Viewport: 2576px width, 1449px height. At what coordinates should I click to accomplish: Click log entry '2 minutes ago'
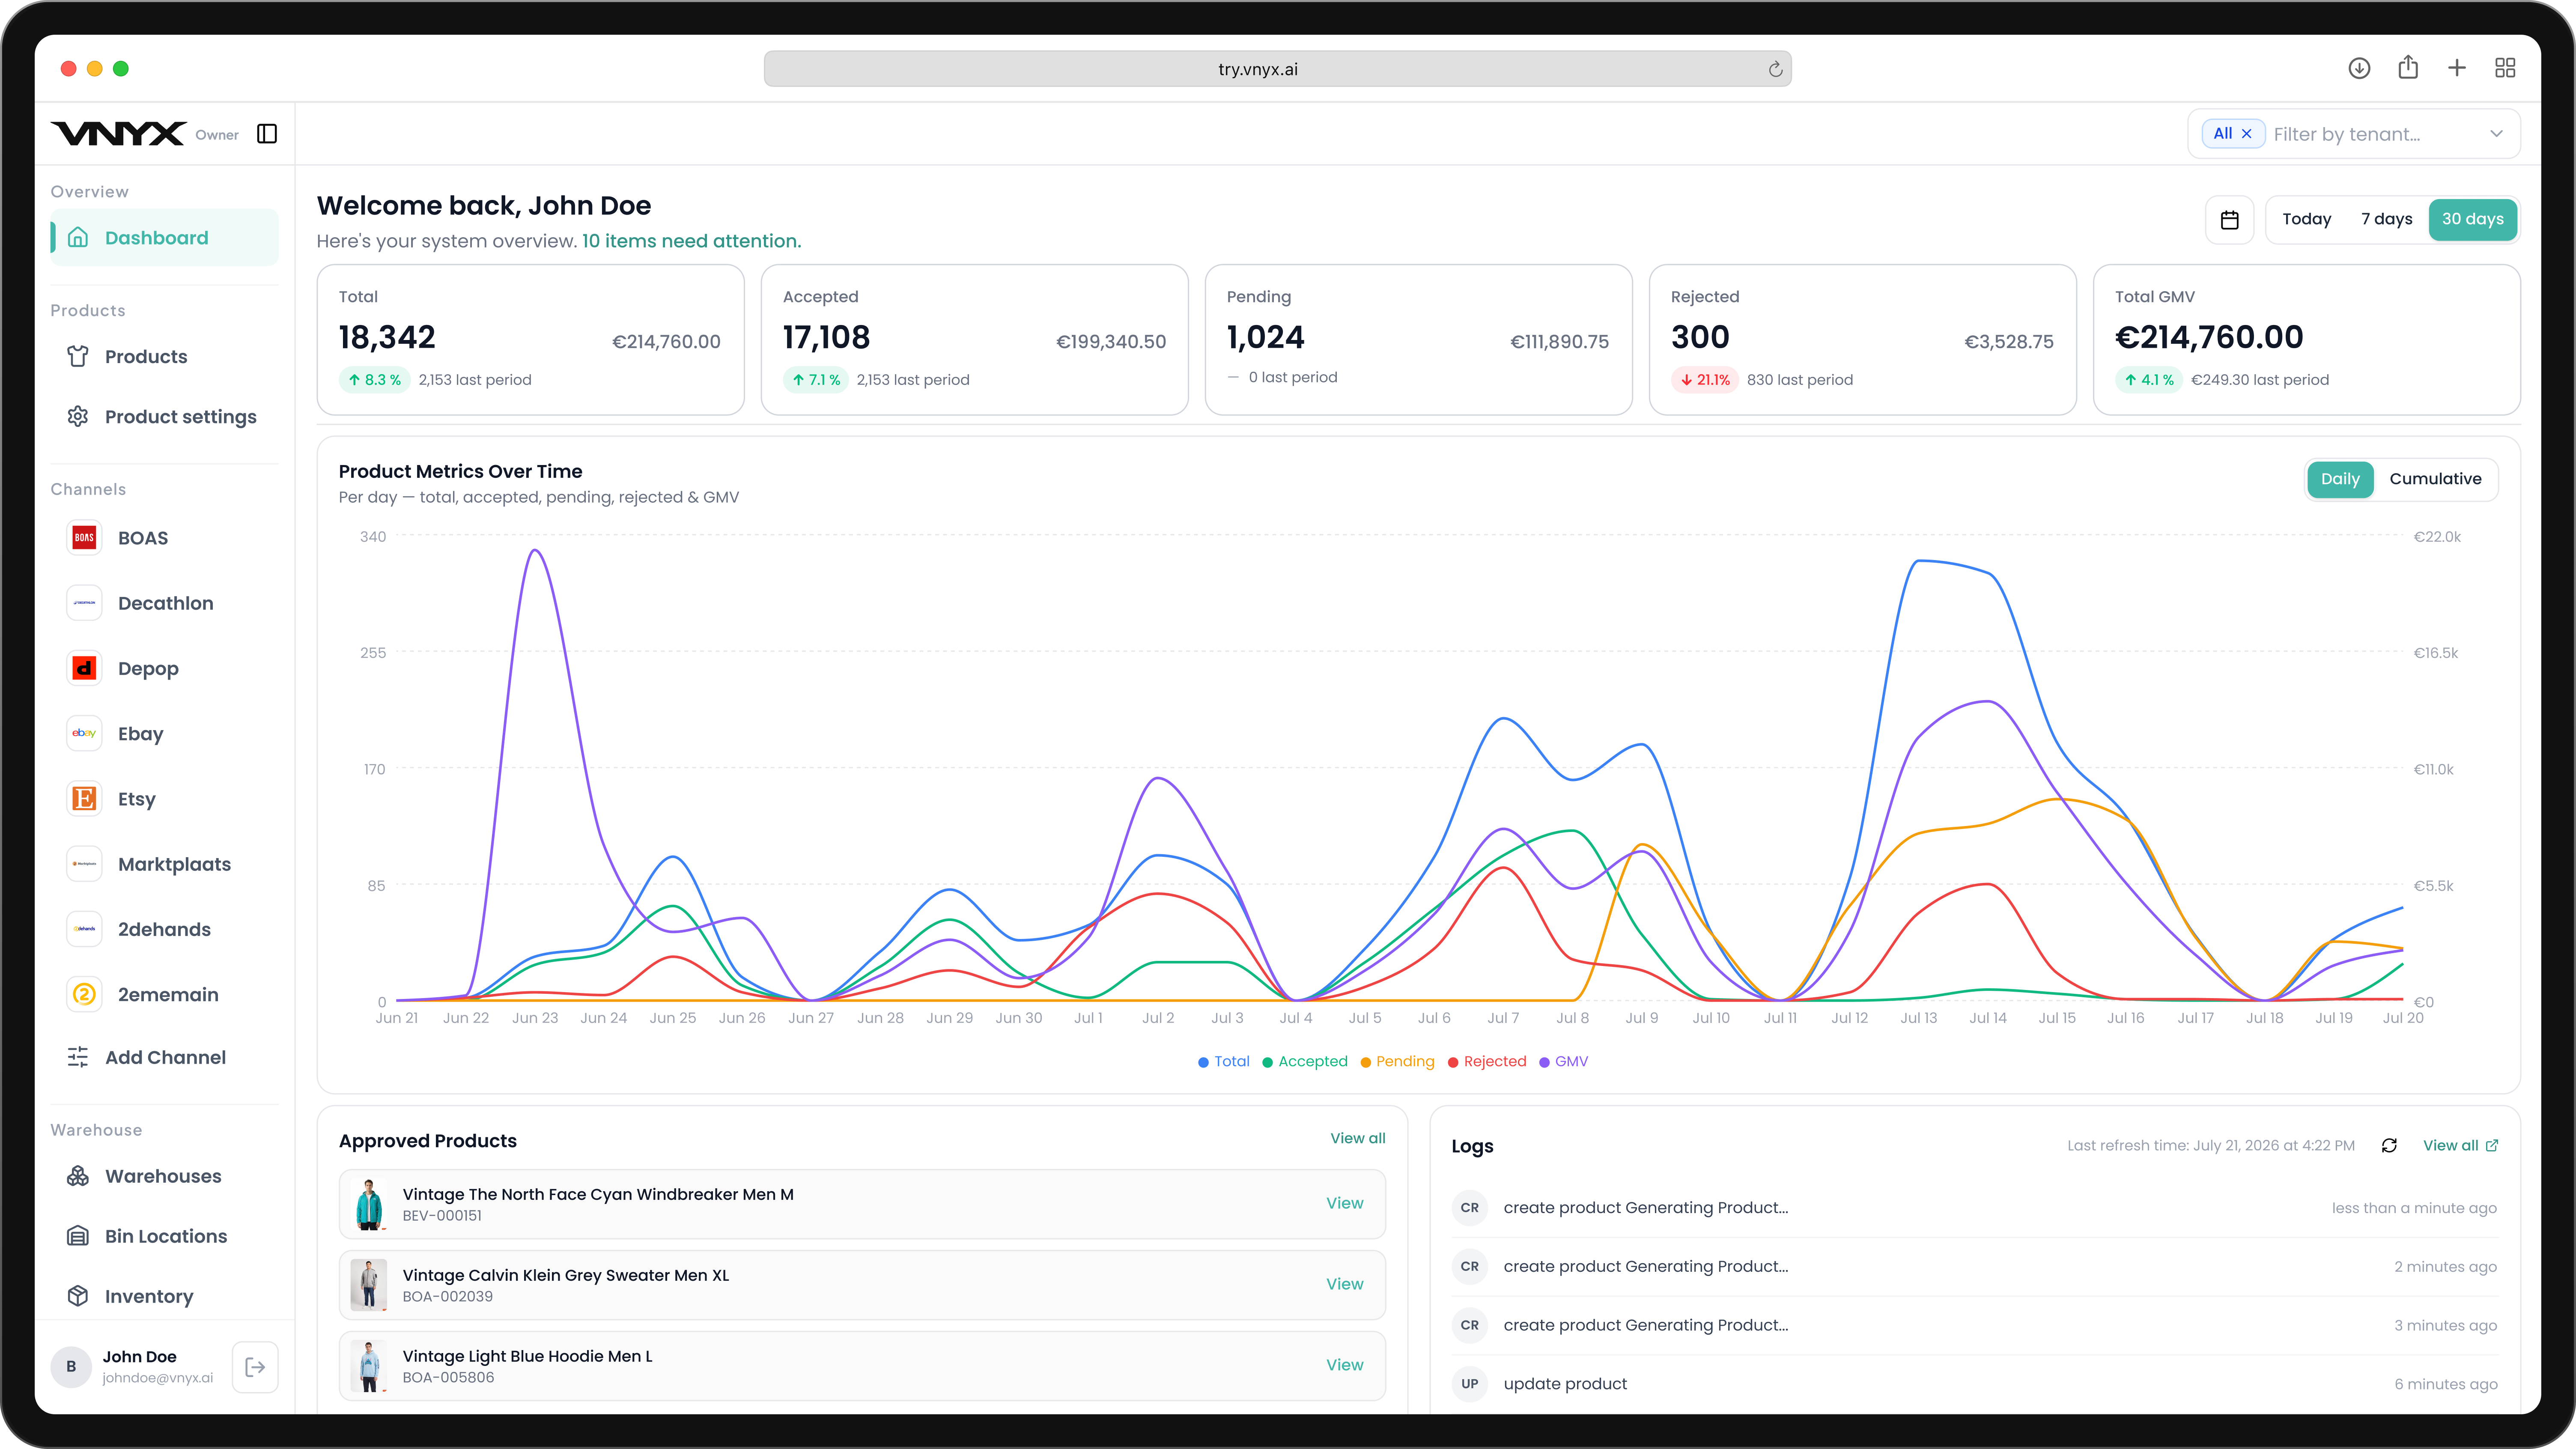click(x=1974, y=1267)
